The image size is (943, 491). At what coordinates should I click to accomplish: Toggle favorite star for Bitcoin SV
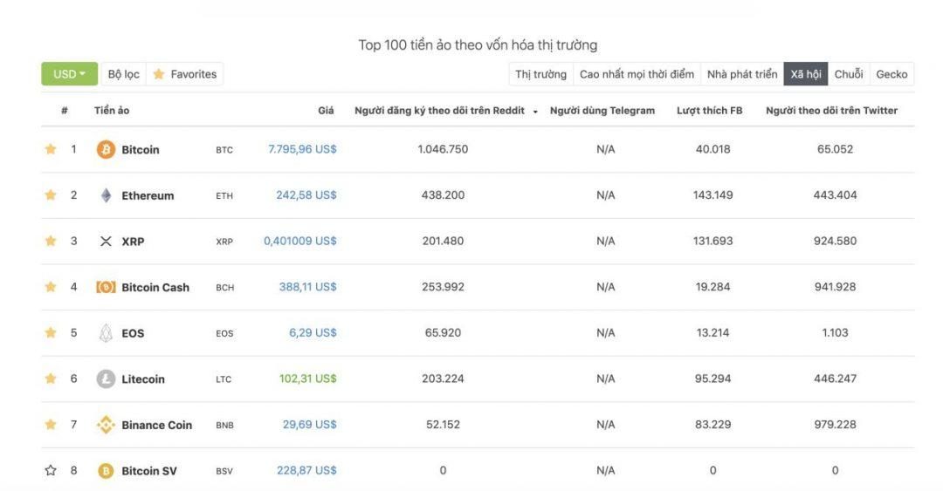click(51, 470)
